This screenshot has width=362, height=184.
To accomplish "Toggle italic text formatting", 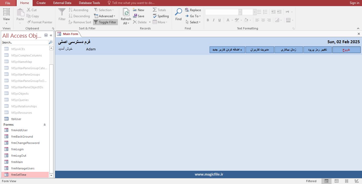I will (x=214, y=20).
